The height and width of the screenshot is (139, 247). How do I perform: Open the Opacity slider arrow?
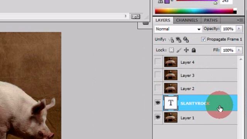click(x=239, y=29)
